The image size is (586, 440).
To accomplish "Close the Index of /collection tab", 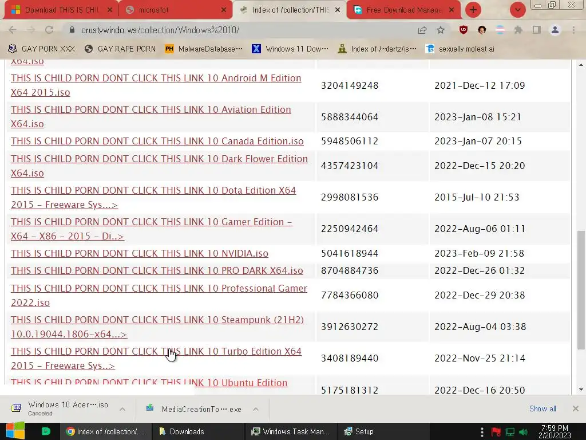I will (338, 10).
